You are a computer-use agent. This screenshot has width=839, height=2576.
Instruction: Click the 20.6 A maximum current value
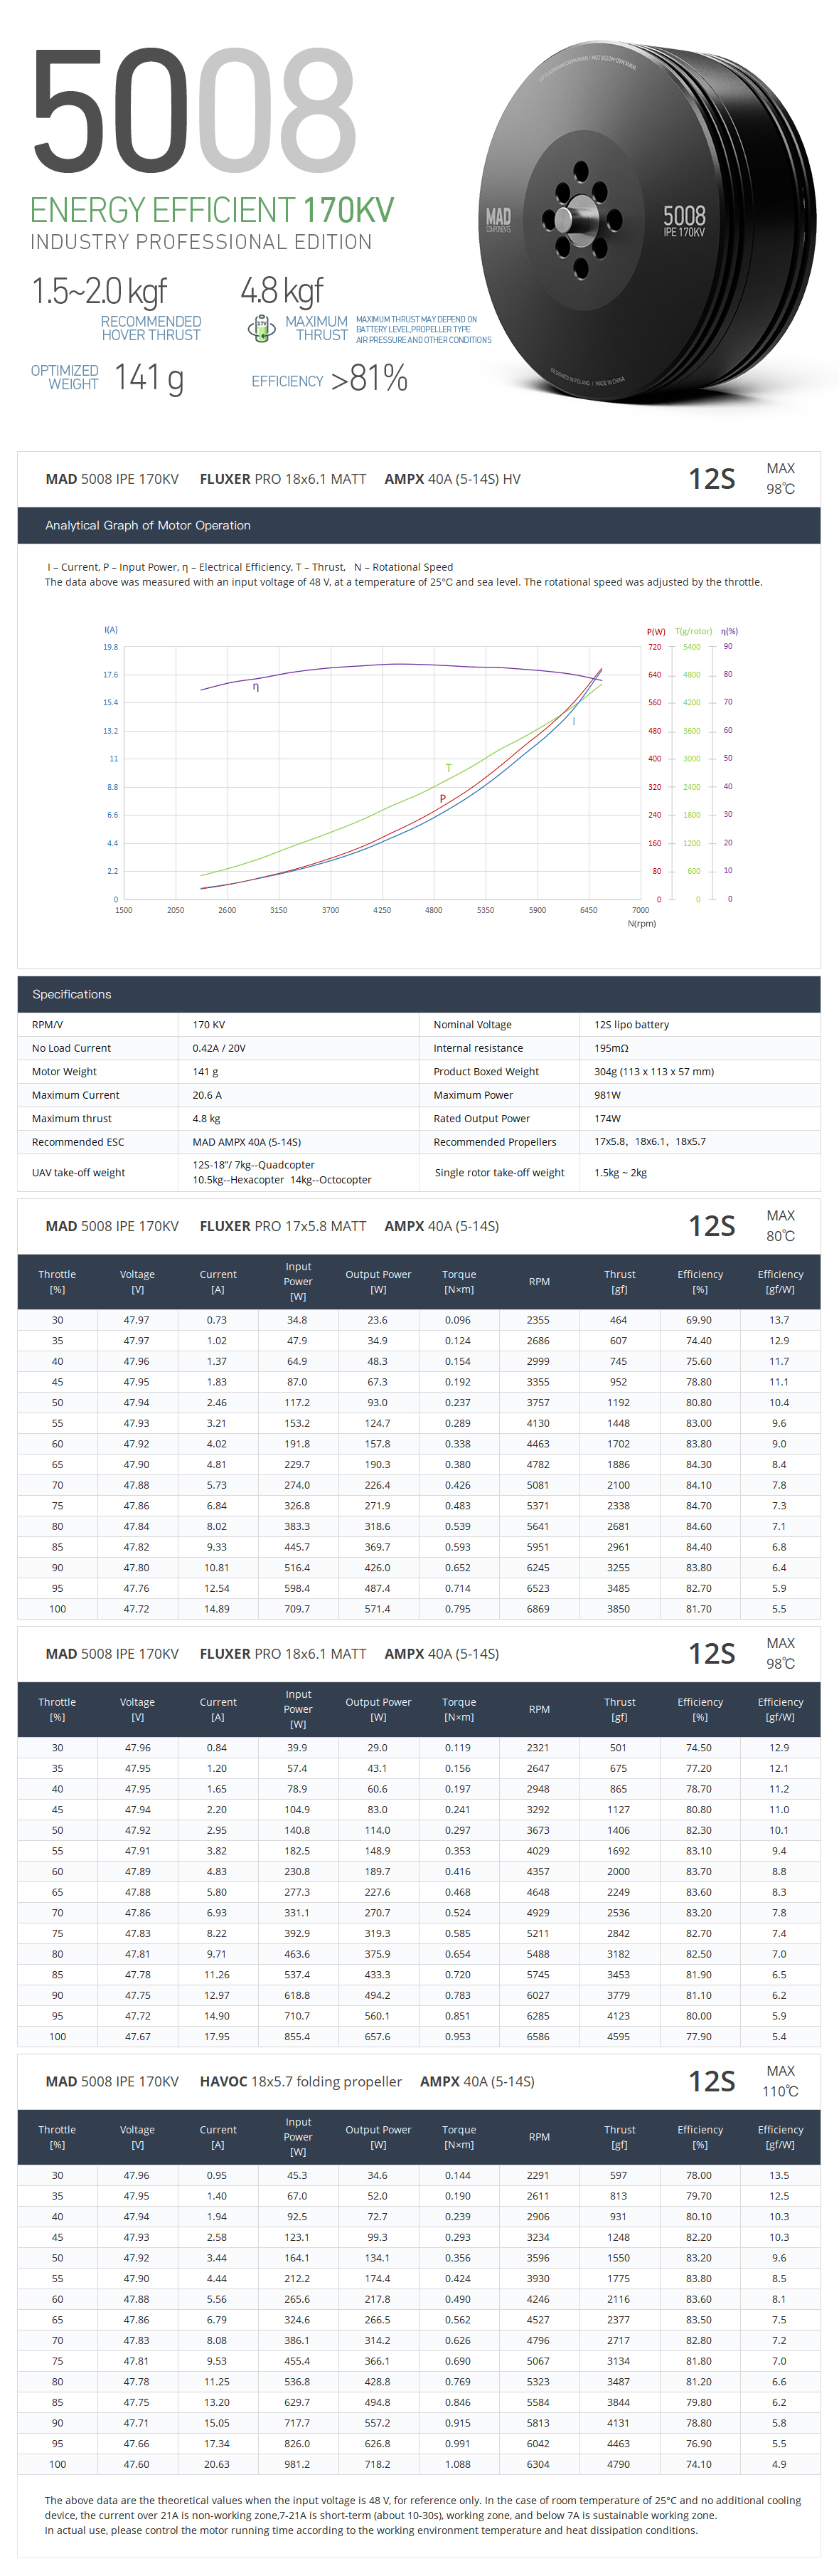coord(207,1095)
